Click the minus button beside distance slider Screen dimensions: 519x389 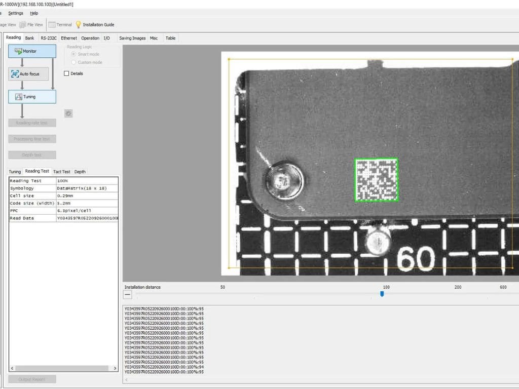pos(127,294)
